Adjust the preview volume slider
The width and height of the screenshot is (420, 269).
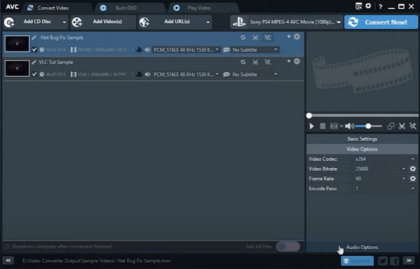[x=368, y=126]
